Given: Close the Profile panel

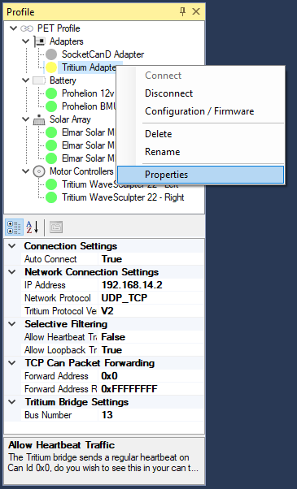Looking at the screenshot, I should click(x=196, y=12).
